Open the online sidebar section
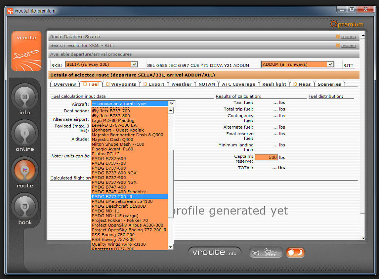The width and height of the screenshot is (379, 279). (x=25, y=133)
